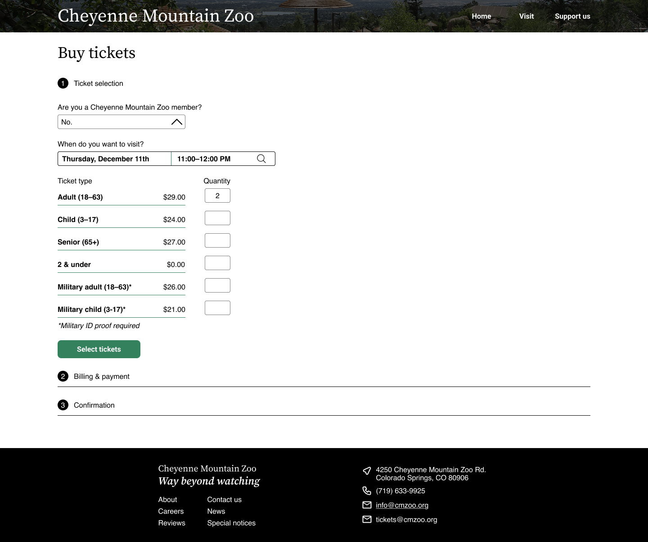Click the Adult (18–63) quantity field
The width and height of the screenshot is (648, 542).
point(217,195)
